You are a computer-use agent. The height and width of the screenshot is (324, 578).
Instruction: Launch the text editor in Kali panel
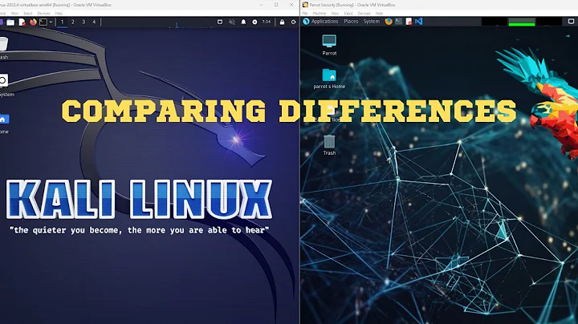[22, 22]
